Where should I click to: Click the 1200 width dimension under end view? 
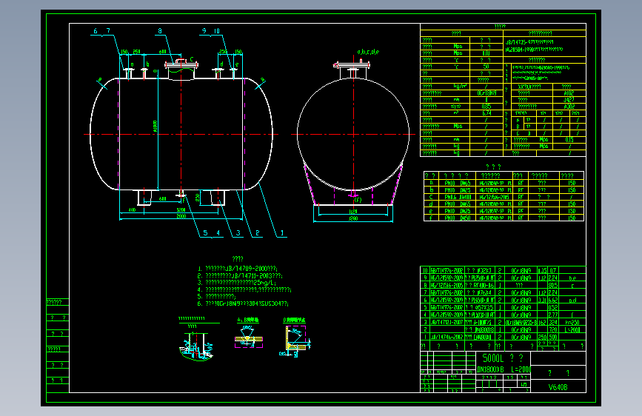(x=353, y=218)
